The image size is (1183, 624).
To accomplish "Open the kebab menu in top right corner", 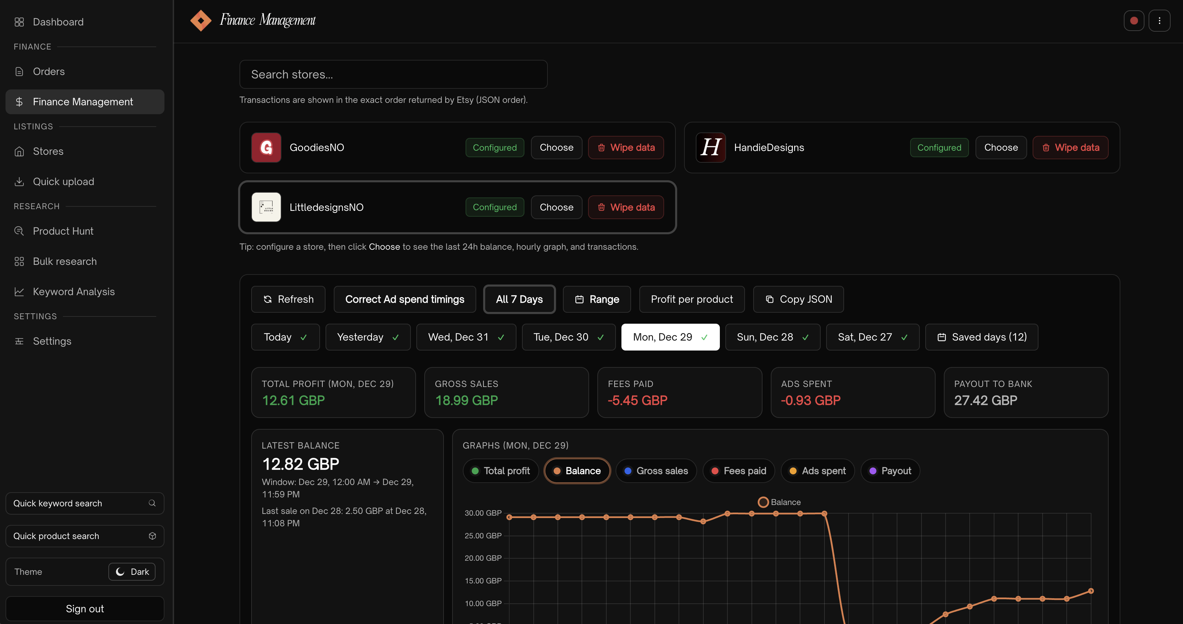I will click(1160, 20).
